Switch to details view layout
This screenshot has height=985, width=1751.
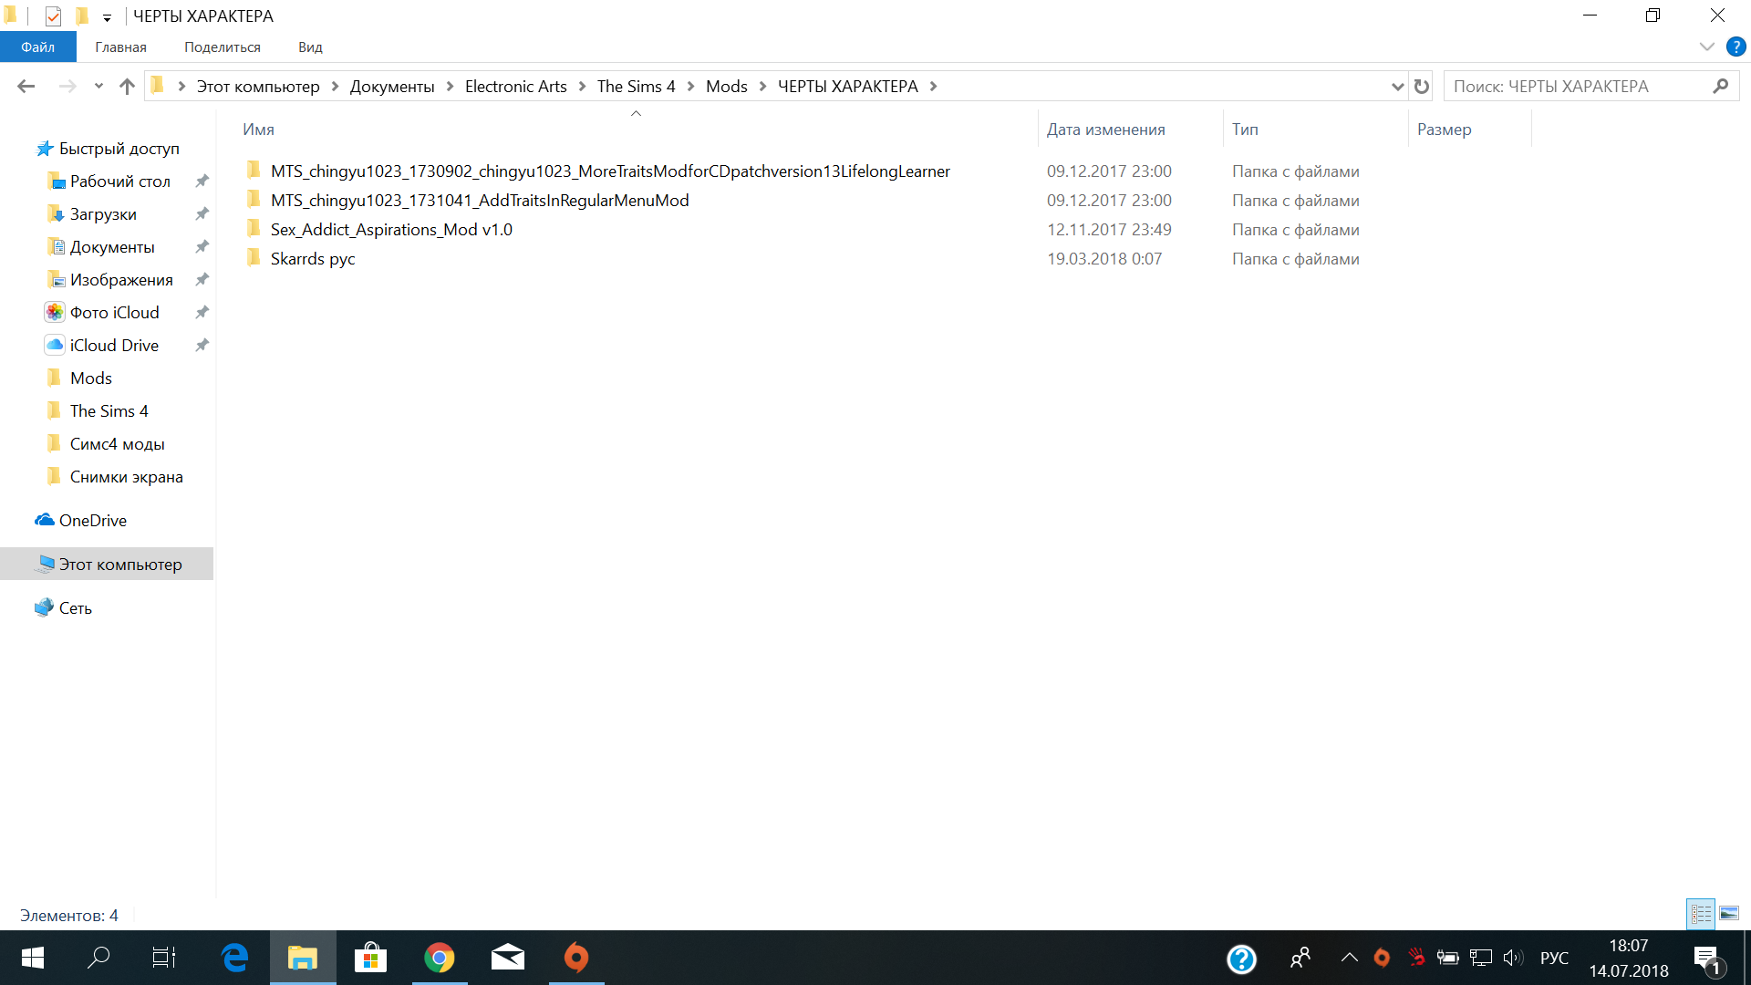[x=1701, y=913]
